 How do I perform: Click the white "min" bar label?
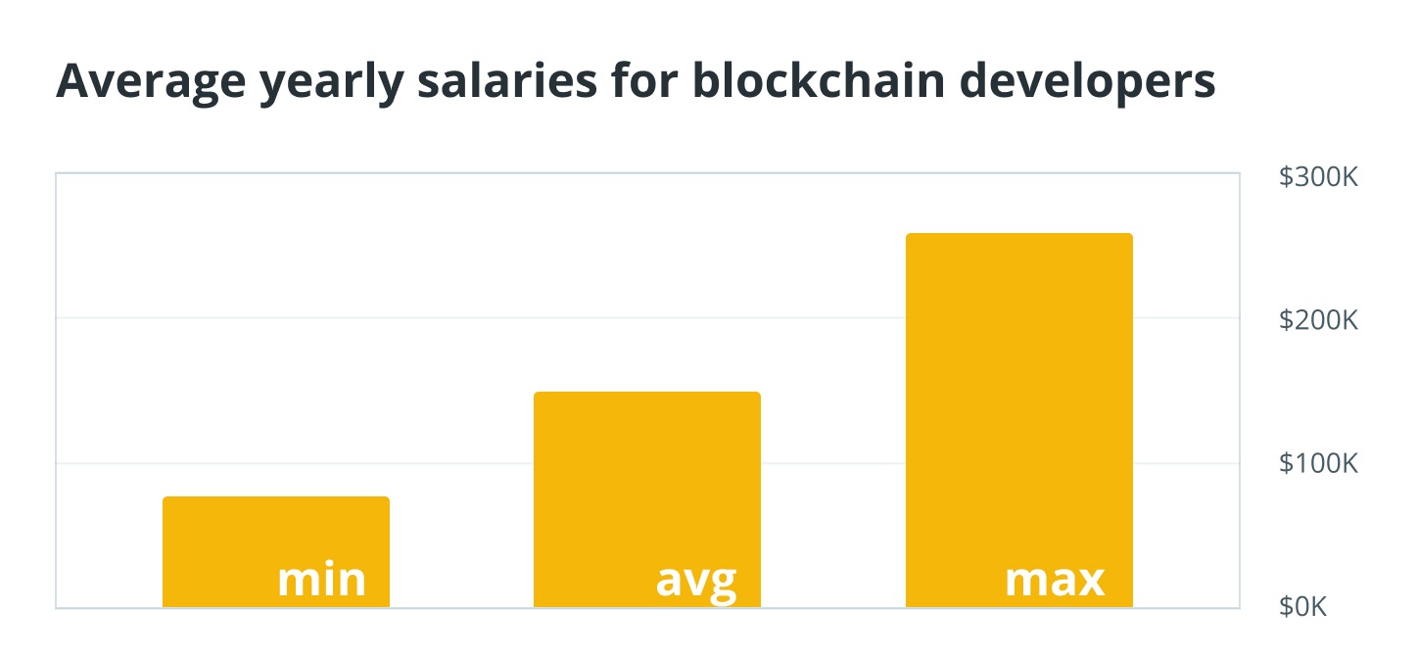click(321, 580)
